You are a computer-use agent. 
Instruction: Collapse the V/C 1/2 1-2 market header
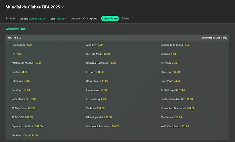[x=117, y=38]
